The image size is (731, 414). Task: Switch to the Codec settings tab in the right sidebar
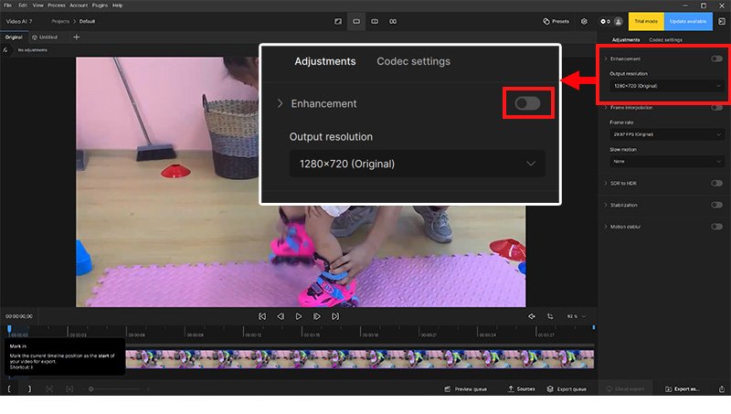click(665, 40)
